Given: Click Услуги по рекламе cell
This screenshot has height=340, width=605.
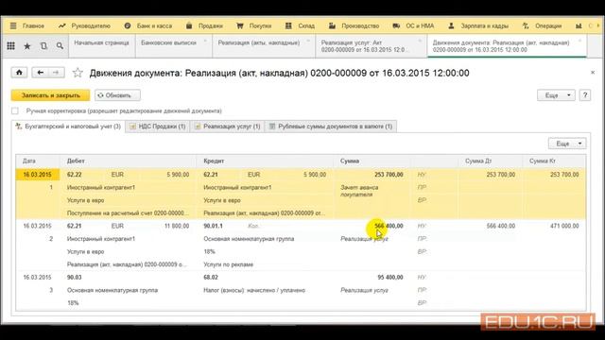Looking at the screenshot, I should [229, 264].
